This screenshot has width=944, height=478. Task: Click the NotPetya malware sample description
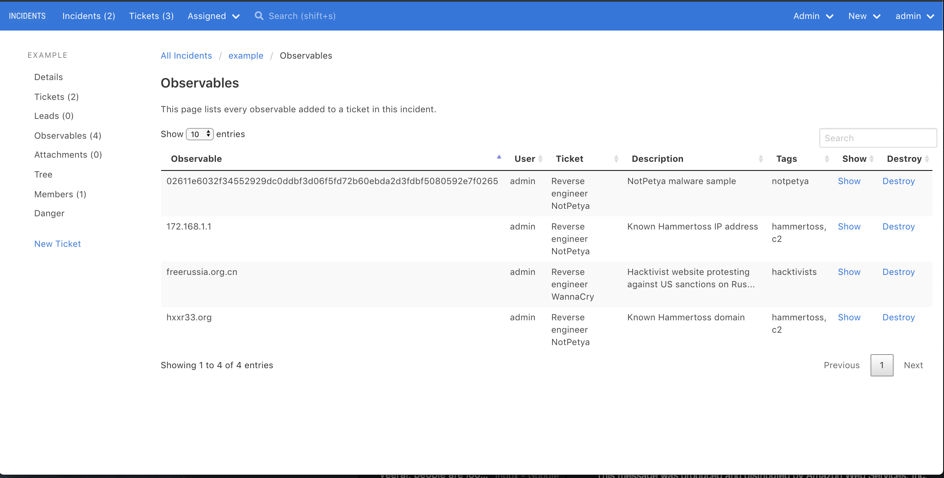click(x=681, y=181)
